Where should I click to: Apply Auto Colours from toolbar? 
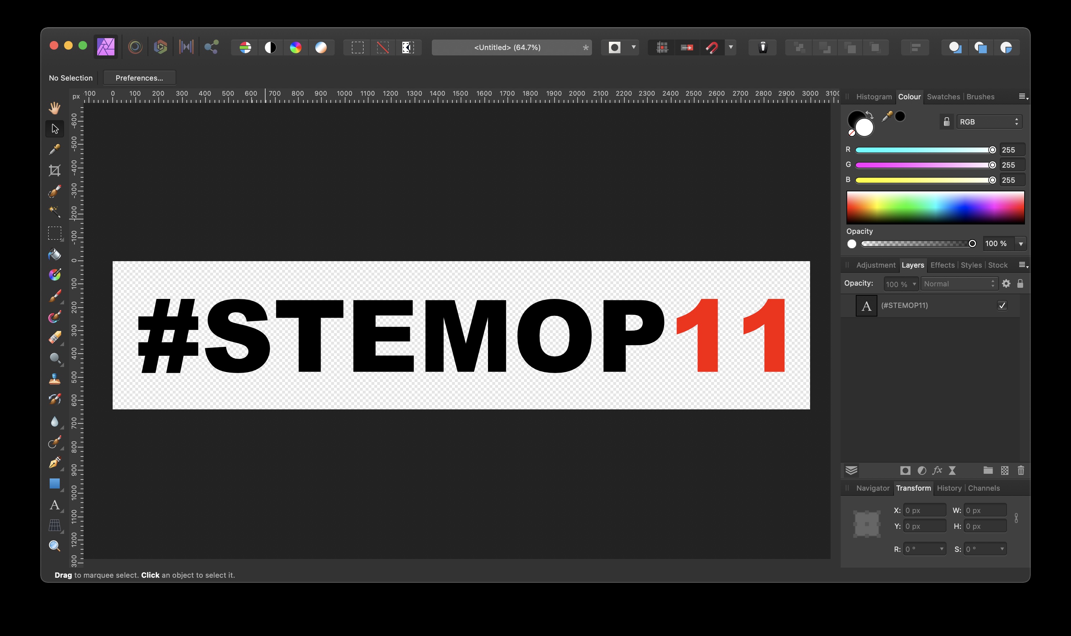pos(295,47)
